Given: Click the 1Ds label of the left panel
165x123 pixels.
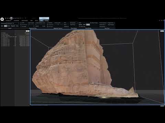Looking at the screenshot, I should [x=27, y=31].
